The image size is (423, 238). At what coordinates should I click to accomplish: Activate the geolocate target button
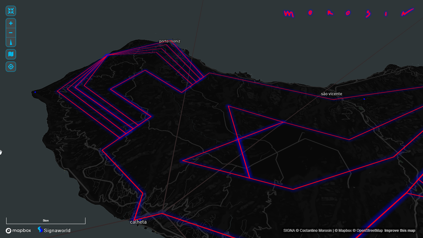click(x=11, y=67)
